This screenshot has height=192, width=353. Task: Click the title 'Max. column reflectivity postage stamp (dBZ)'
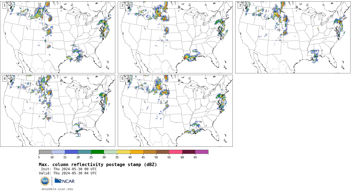point(98,165)
